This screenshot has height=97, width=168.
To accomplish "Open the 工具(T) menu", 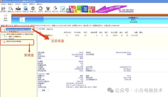I will click(25, 4).
